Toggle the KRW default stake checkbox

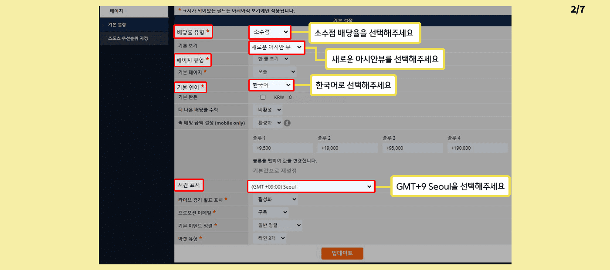[263, 98]
